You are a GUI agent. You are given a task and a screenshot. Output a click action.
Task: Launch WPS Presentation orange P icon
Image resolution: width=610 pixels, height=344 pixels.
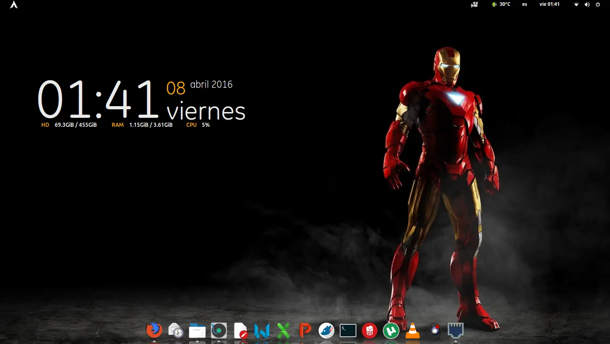click(305, 331)
